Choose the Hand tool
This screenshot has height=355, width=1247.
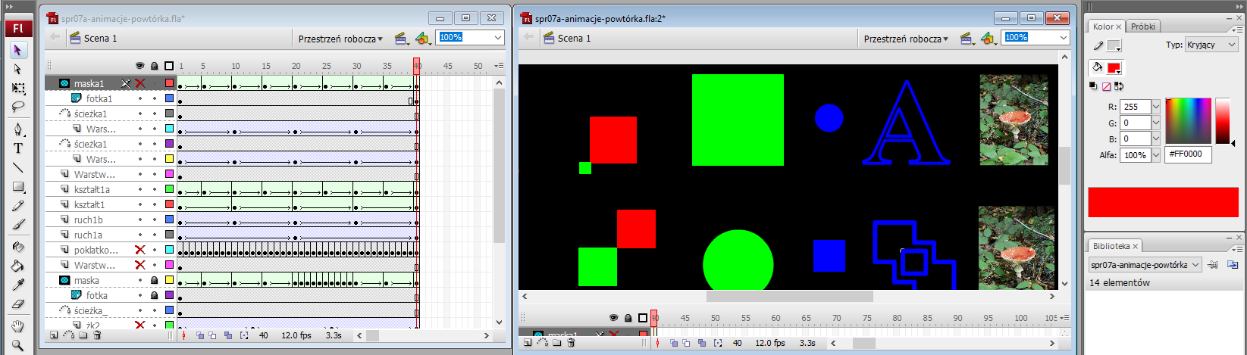(x=18, y=327)
